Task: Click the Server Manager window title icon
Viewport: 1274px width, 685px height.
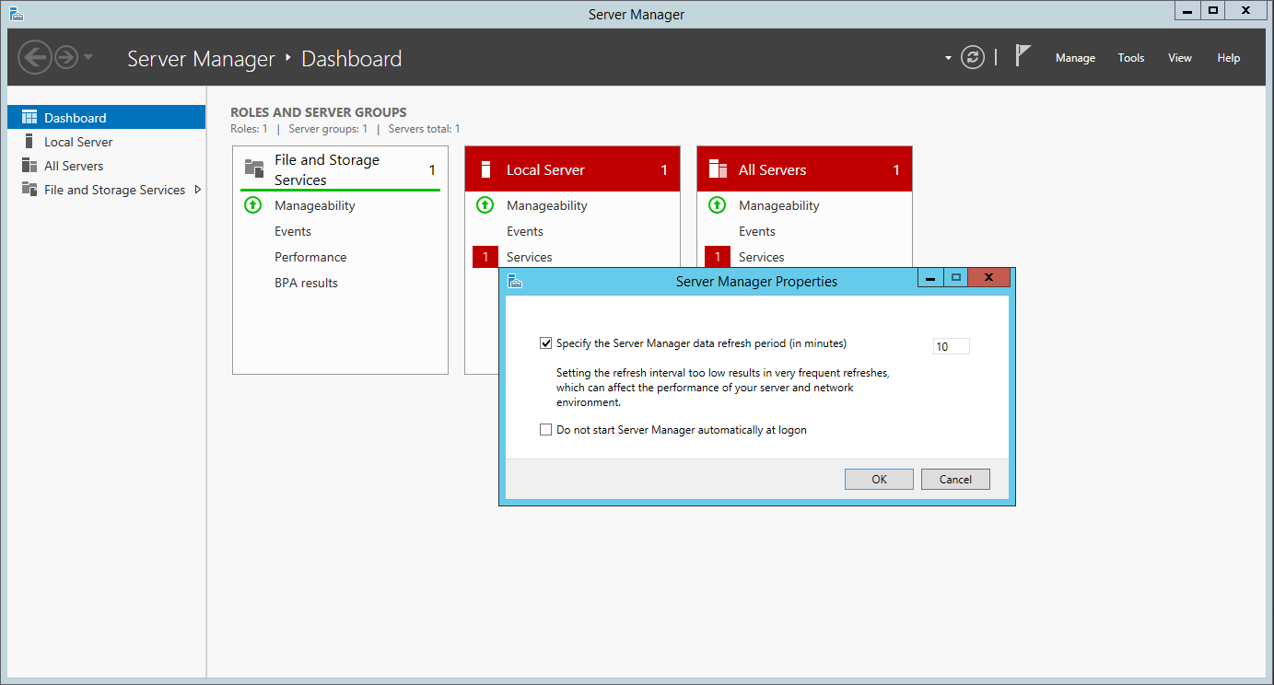Action: (17, 14)
